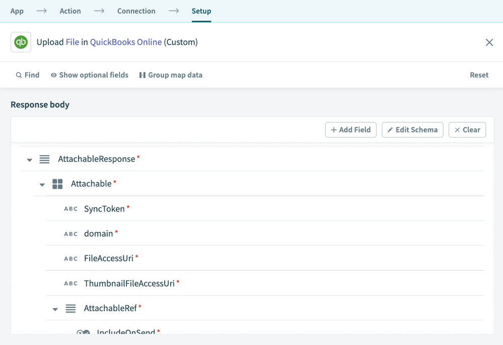Select the SyncToken field row
Viewport: 503px width, 345px height.
265,209
